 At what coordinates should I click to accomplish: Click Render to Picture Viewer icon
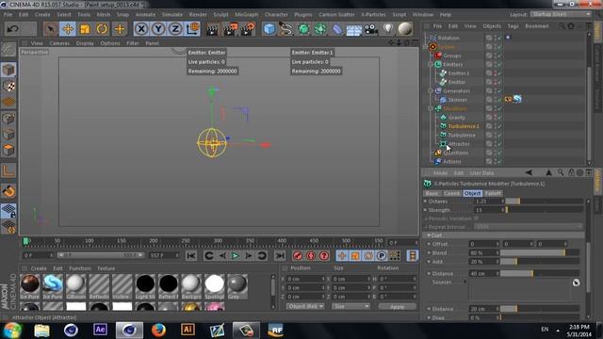tap(230, 29)
